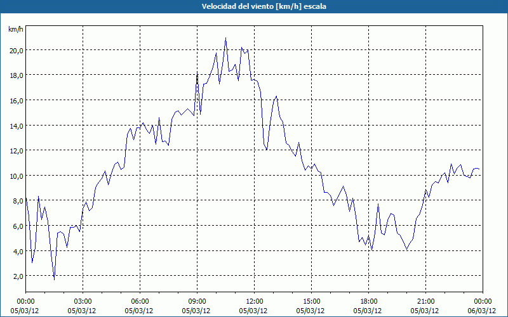
Task: Click the 18:00 time axis label
Action: click(369, 301)
